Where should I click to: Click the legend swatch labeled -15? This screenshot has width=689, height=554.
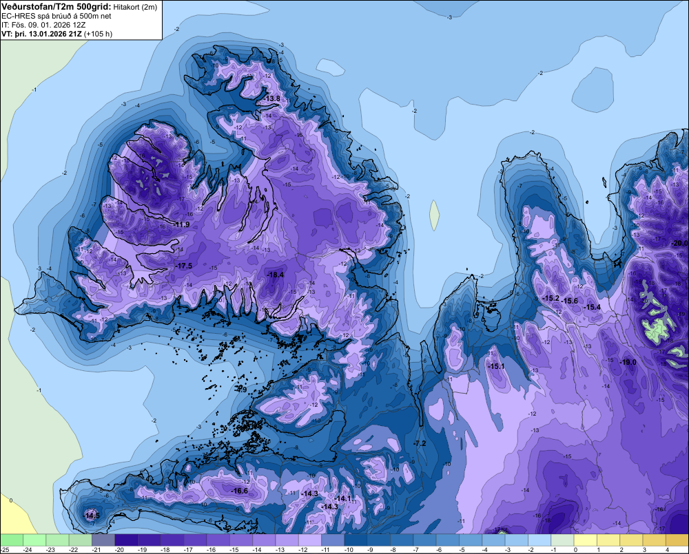[x=240, y=540]
